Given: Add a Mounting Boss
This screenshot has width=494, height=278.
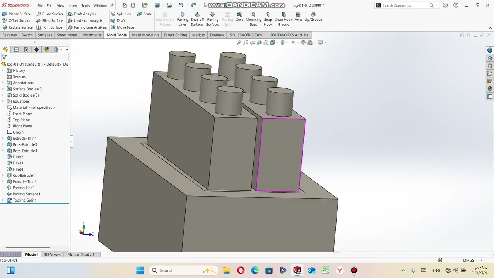Looking at the screenshot, I should pyautogui.click(x=254, y=19).
